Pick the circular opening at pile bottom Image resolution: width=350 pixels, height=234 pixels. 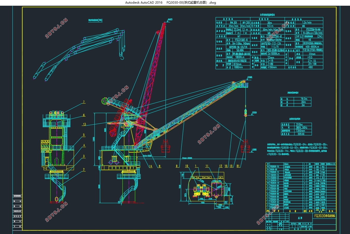tap(57, 199)
